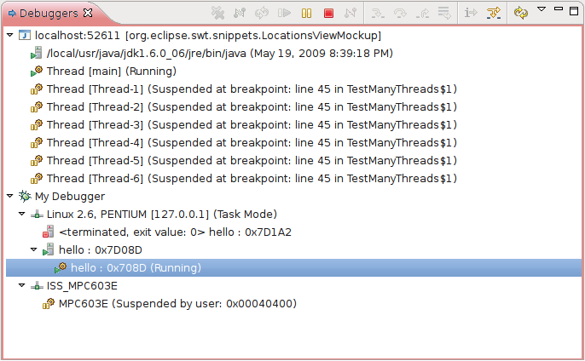This screenshot has width=585, height=361.
Task: Click the yellow Suspend button
Action: click(x=306, y=14)
